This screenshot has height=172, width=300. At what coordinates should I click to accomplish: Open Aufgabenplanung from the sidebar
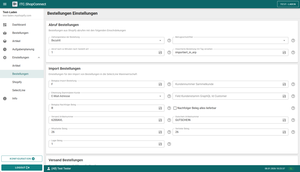(23, 49)
